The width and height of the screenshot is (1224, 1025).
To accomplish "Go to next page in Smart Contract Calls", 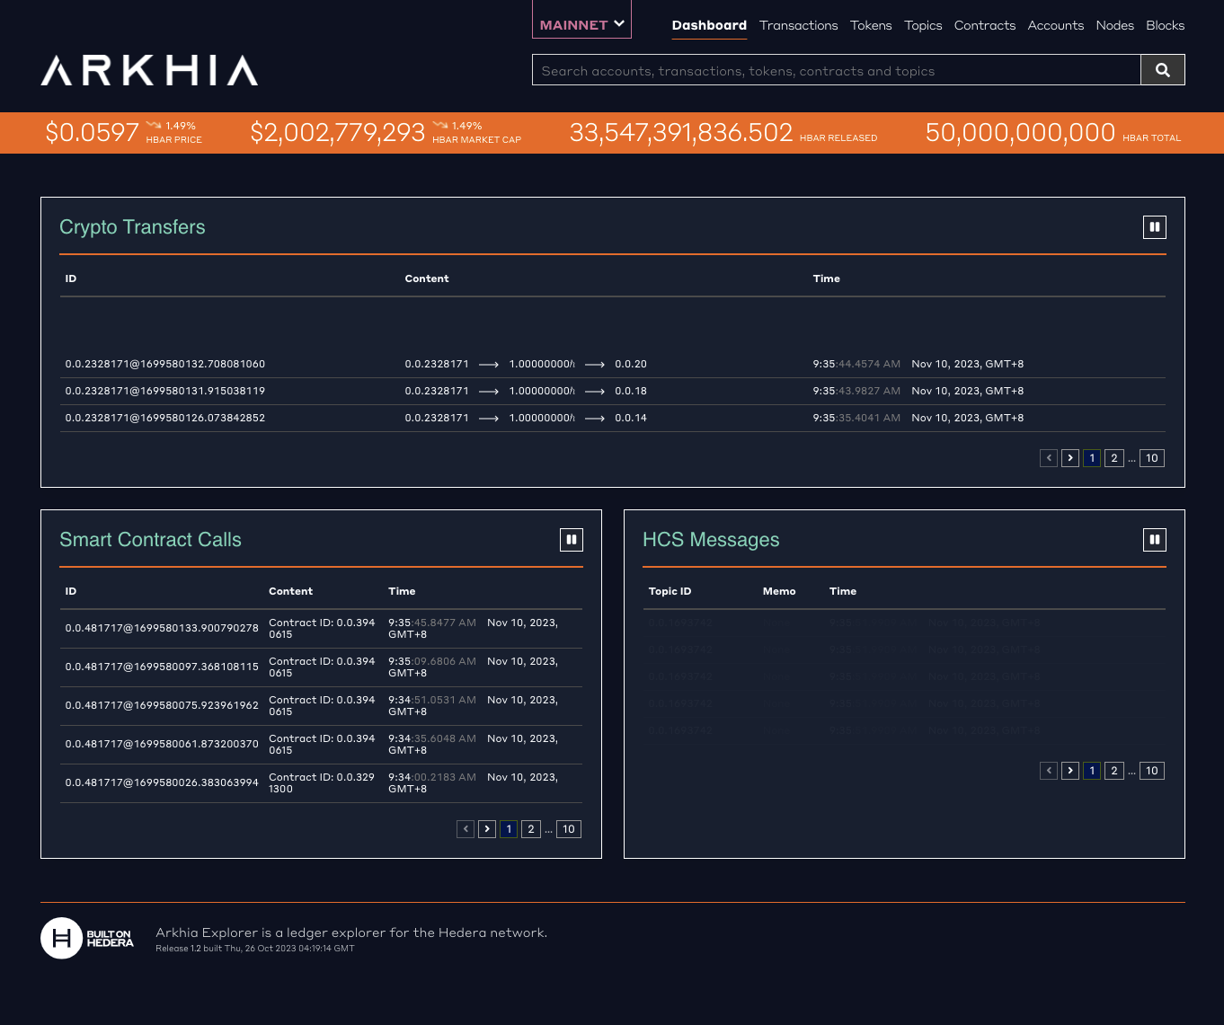I will pos(486,829).
